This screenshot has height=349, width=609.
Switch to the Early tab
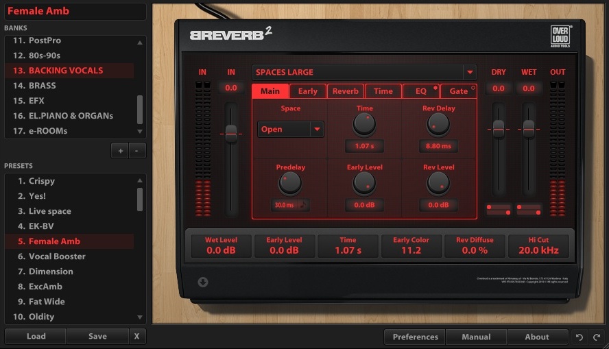click(x=307, y=91)
